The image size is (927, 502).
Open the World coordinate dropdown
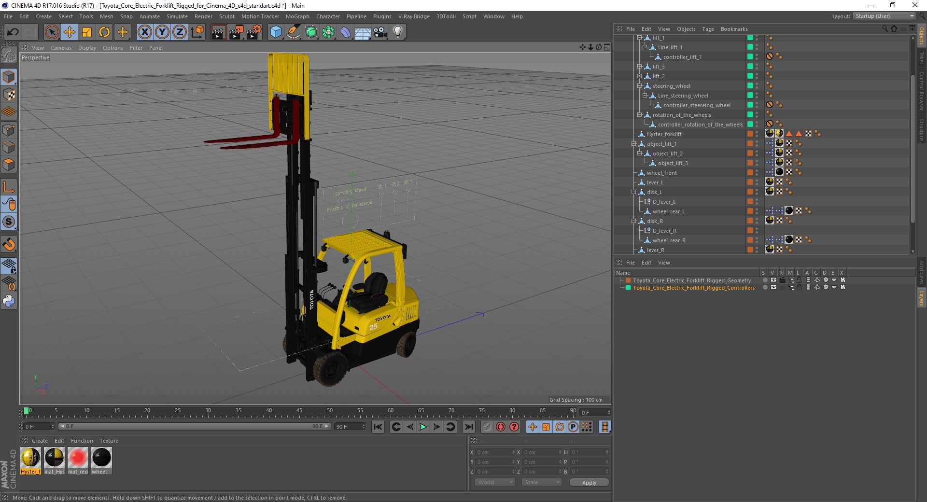click(495, 482)
